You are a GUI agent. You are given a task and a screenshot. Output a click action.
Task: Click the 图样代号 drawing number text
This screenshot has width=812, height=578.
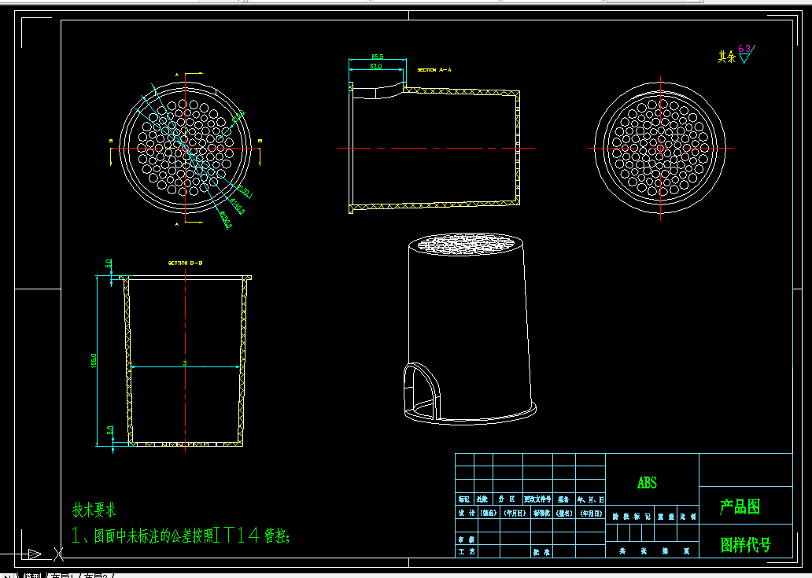[746, 544]
